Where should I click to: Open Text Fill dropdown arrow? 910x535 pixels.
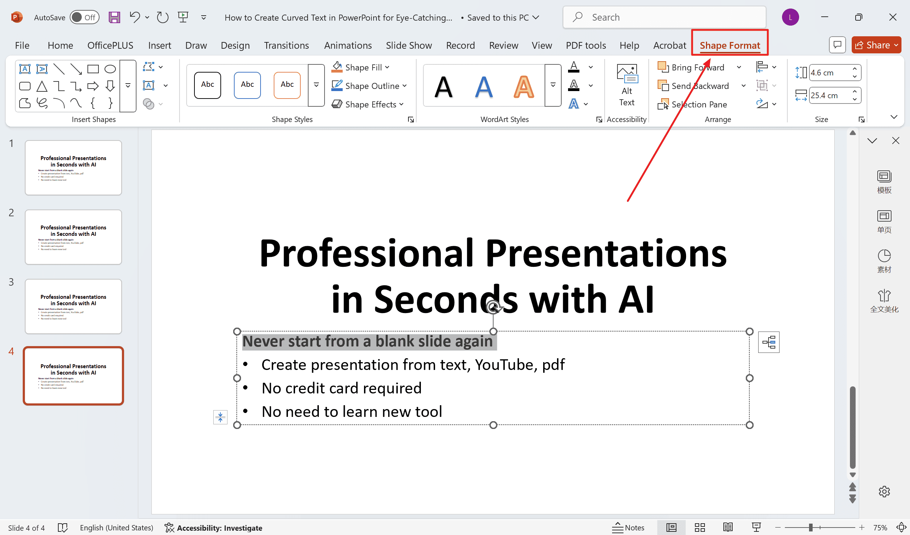coord(591,67)
